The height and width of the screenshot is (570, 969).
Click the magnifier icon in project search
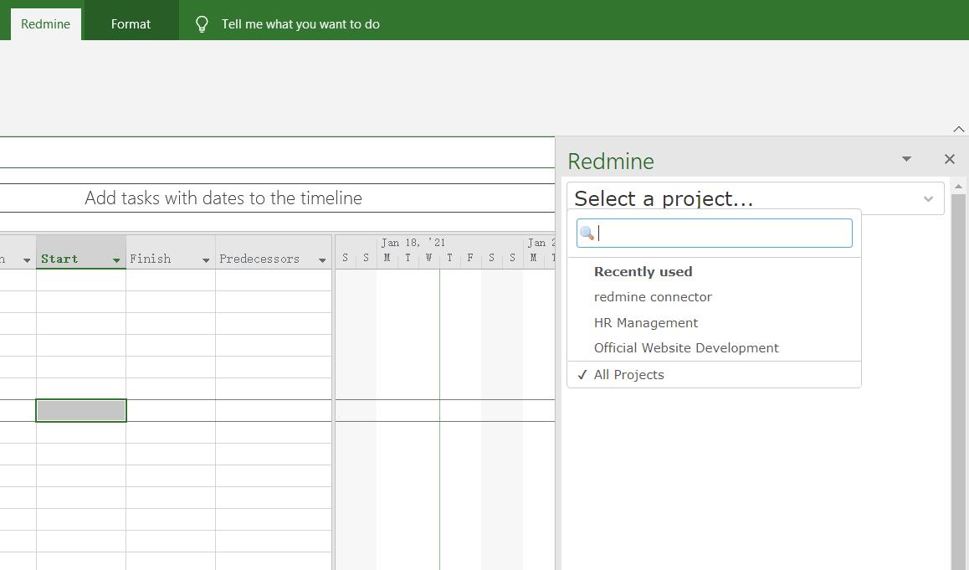[587, 233]
